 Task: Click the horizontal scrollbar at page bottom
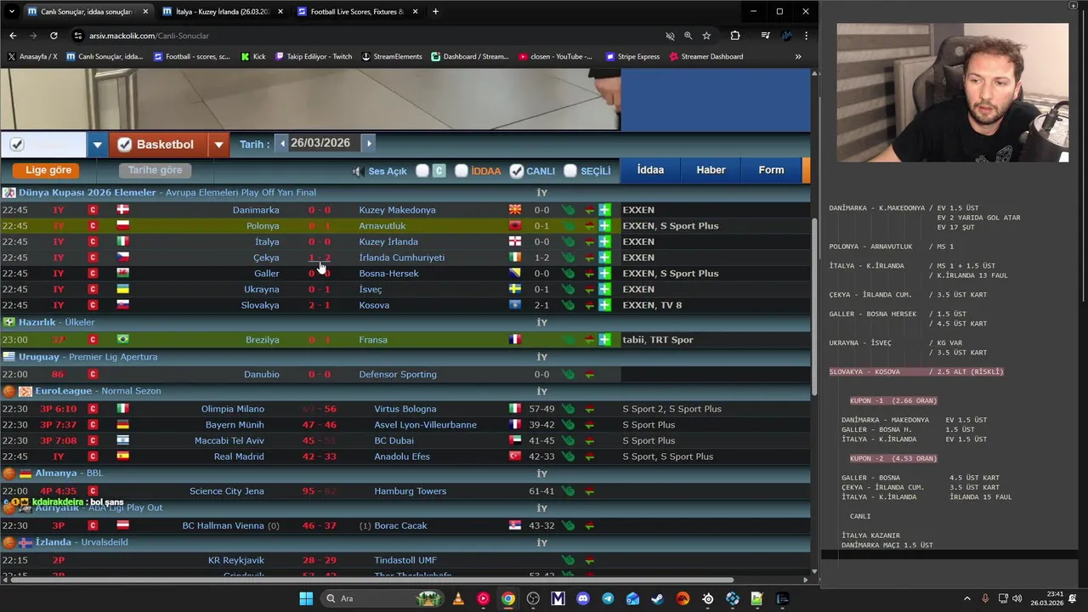coord(371,581)
